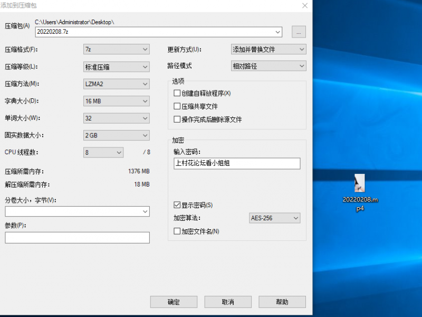Uncheck the show password (显示密码) checkbox
Image resolution: width=422 pixels, height=317 pixels.
click(177, 205)
